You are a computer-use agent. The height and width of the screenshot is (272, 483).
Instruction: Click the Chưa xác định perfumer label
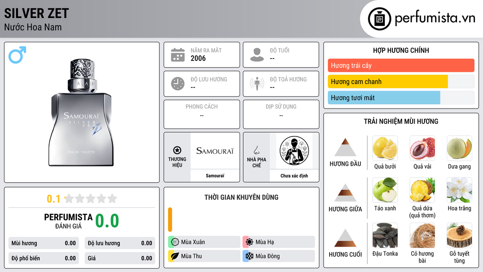tap(294, 176)
